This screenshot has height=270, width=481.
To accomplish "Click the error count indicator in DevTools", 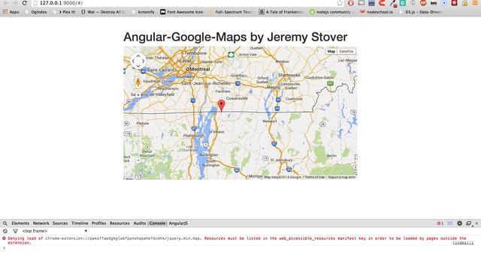I will click(x=440, y=223).
